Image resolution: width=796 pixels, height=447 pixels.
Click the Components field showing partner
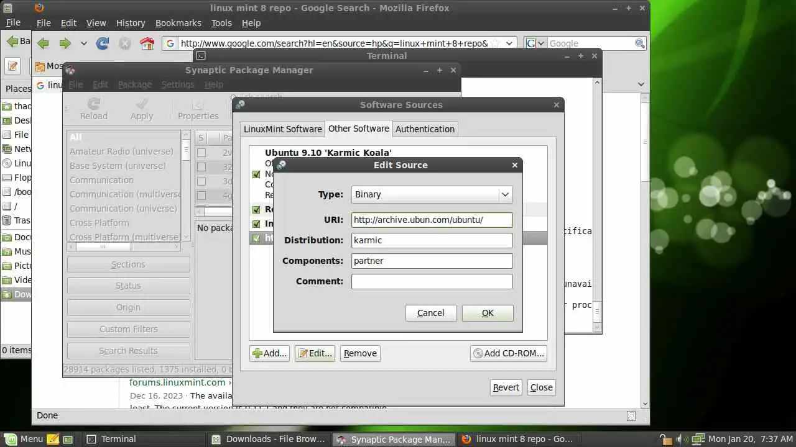coord(432,261)
